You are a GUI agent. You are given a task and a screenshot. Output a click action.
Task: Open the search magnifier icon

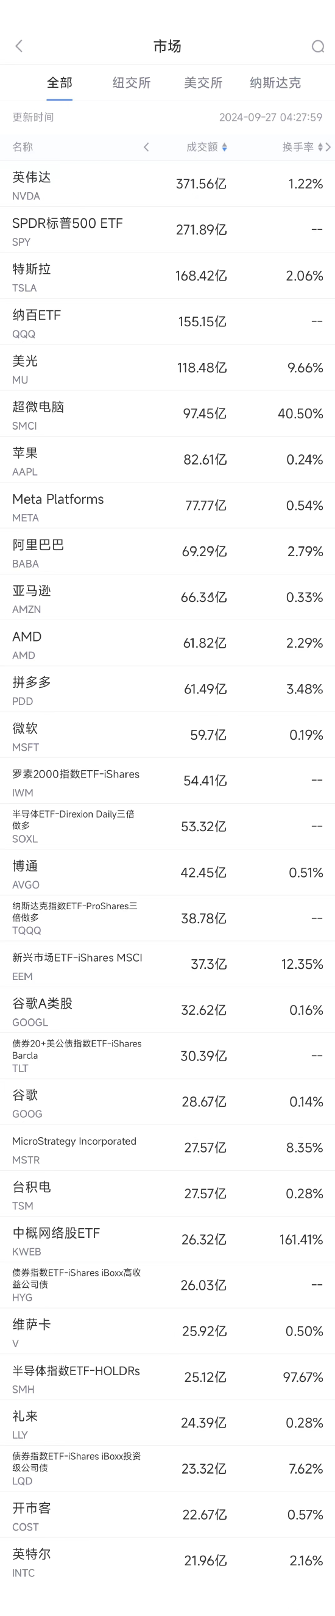click(317, 46)
